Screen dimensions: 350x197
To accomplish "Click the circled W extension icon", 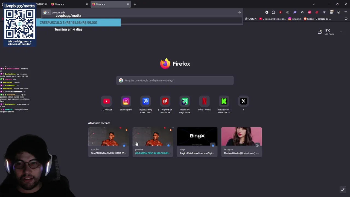I will pyautogui.click(x=339, y=12).
